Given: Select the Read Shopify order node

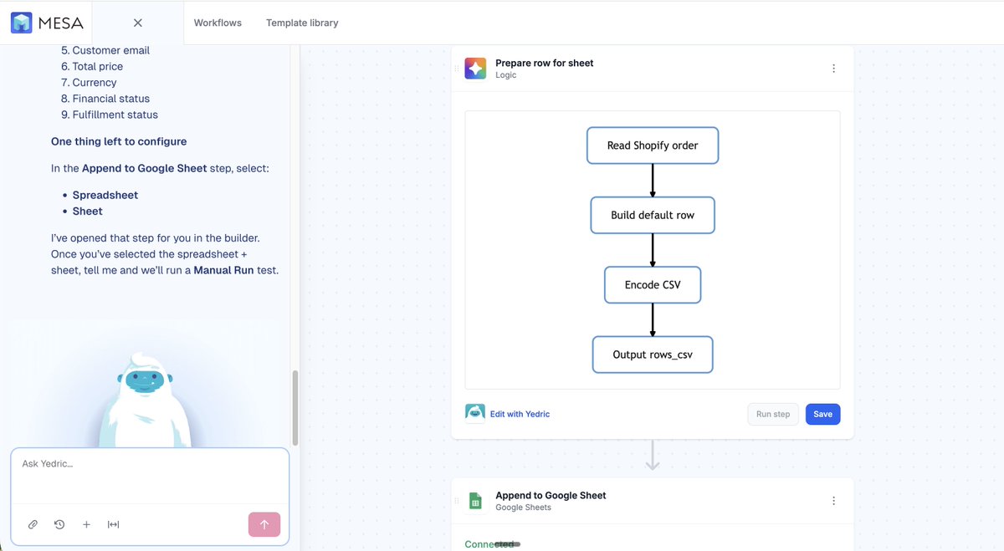Looking at the screenshot, I should [653, 145].
